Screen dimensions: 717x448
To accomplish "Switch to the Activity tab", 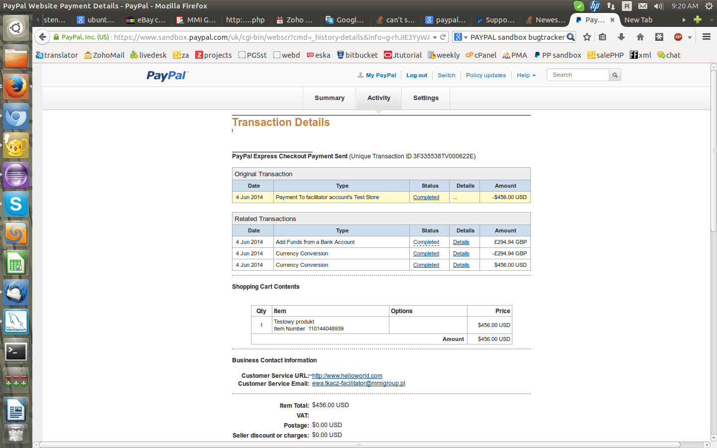I will tap(379, 98).
